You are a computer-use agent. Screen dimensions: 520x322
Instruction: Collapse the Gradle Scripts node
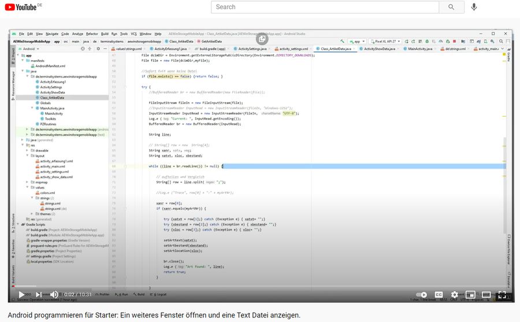tap(18, 225)
